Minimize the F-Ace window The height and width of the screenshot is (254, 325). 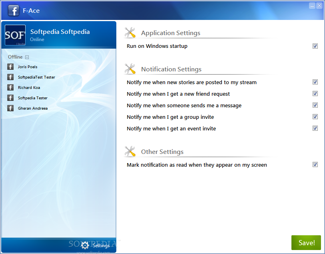click(x=312, y=6)
